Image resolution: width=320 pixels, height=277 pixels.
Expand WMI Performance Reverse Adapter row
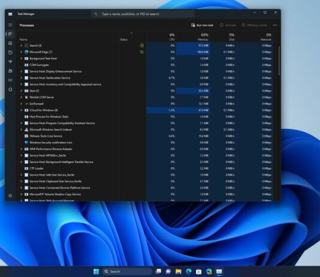[21, 149]
